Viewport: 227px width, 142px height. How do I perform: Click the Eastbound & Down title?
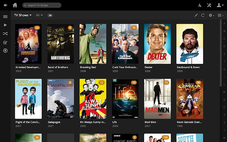pos(188,67)
